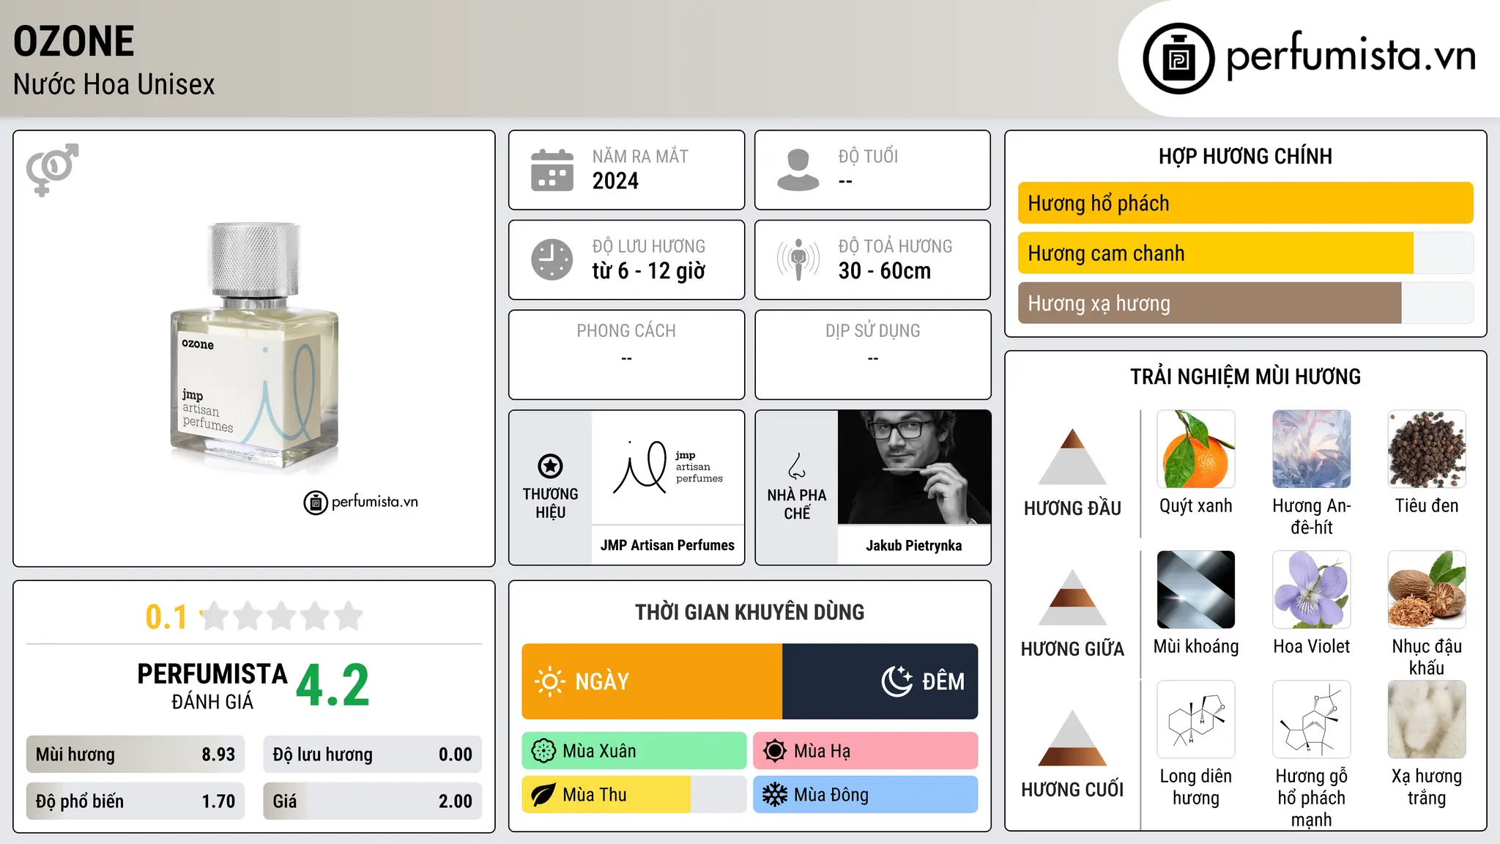The width and height of the screenshot is (1500, 844).
Task: Click the perfumista.vn watermark logo under bottle
Action: (x=361, y=502)
